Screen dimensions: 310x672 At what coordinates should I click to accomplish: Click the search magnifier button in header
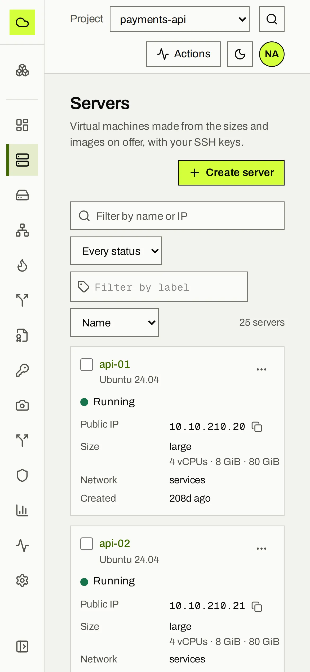click(272, 19)
